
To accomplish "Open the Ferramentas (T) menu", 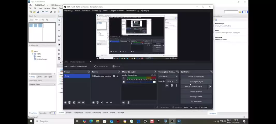I will coord(132,11).
